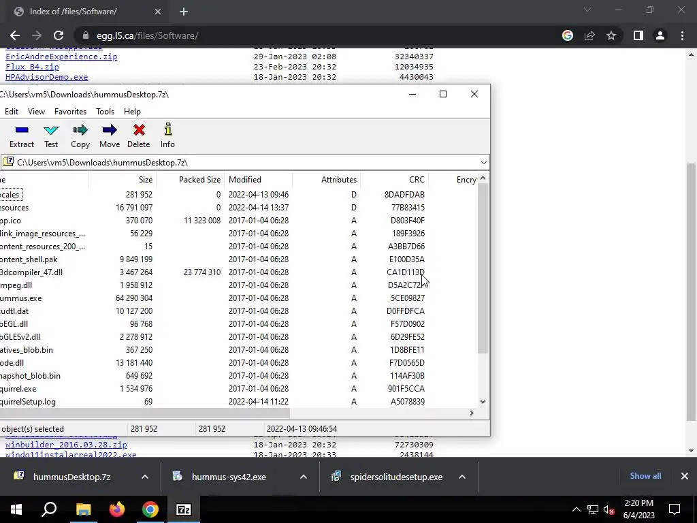
Task: Click 7-Zip vertical scrollbar thumb
Action: (483, 268)
